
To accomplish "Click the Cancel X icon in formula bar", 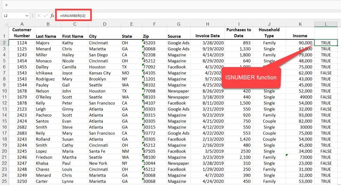I will click(39, 16).
